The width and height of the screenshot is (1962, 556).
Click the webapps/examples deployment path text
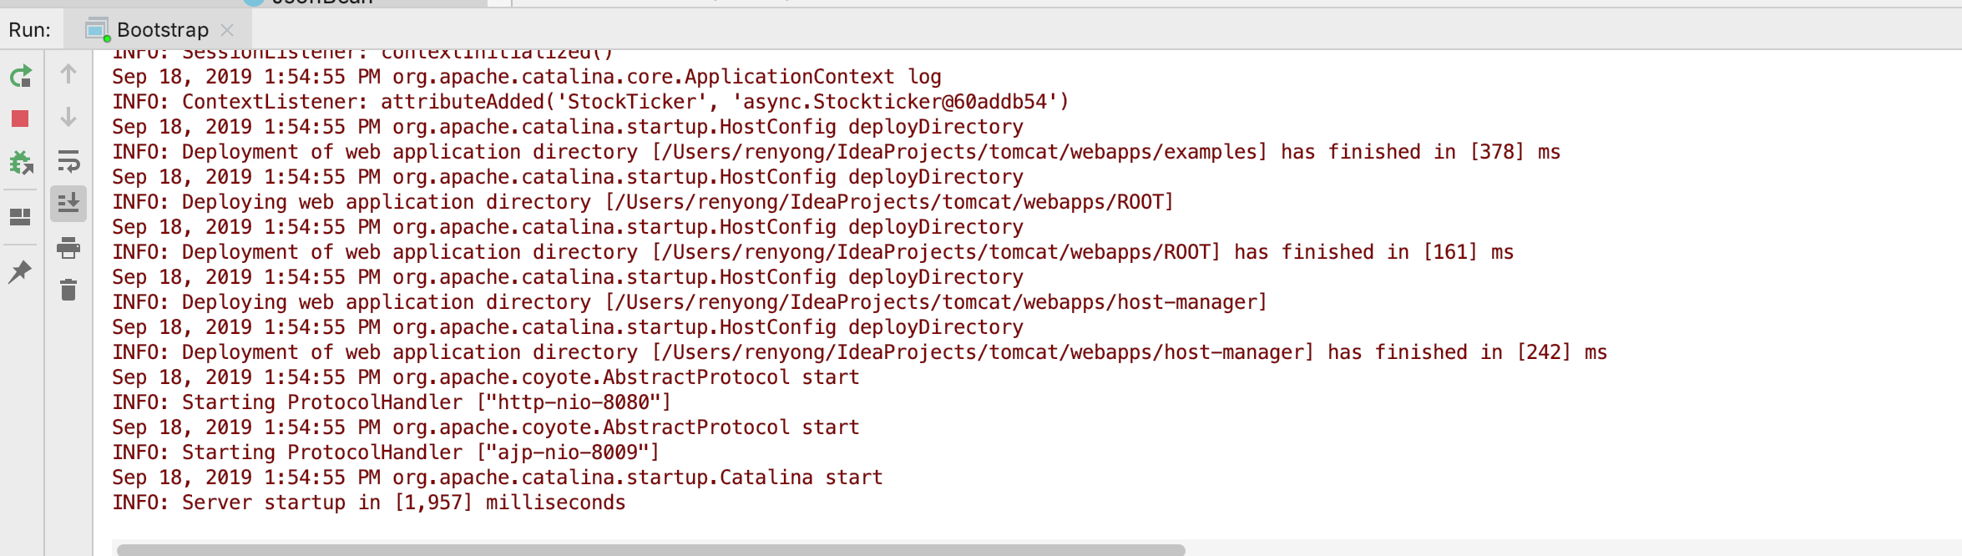tap(960, 152)
